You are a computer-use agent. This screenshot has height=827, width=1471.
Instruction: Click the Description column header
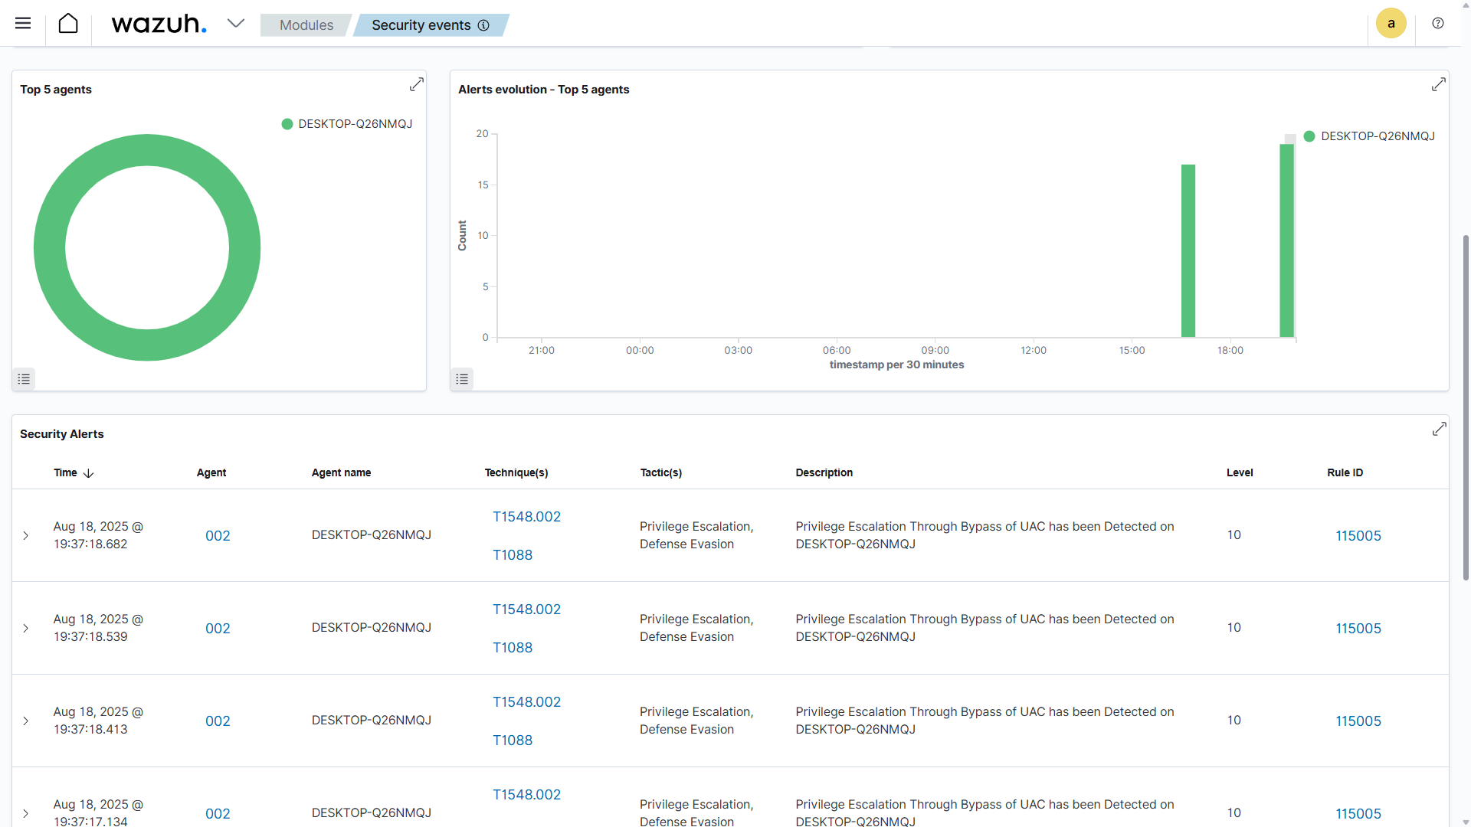(824, 472)
